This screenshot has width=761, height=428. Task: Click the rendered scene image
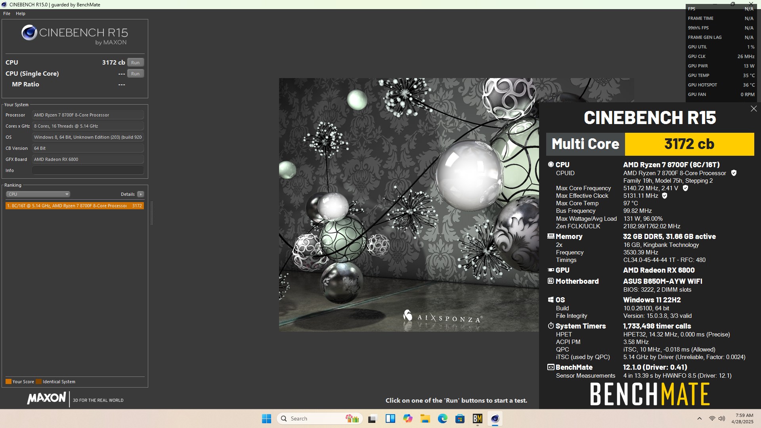pos(409,204)
